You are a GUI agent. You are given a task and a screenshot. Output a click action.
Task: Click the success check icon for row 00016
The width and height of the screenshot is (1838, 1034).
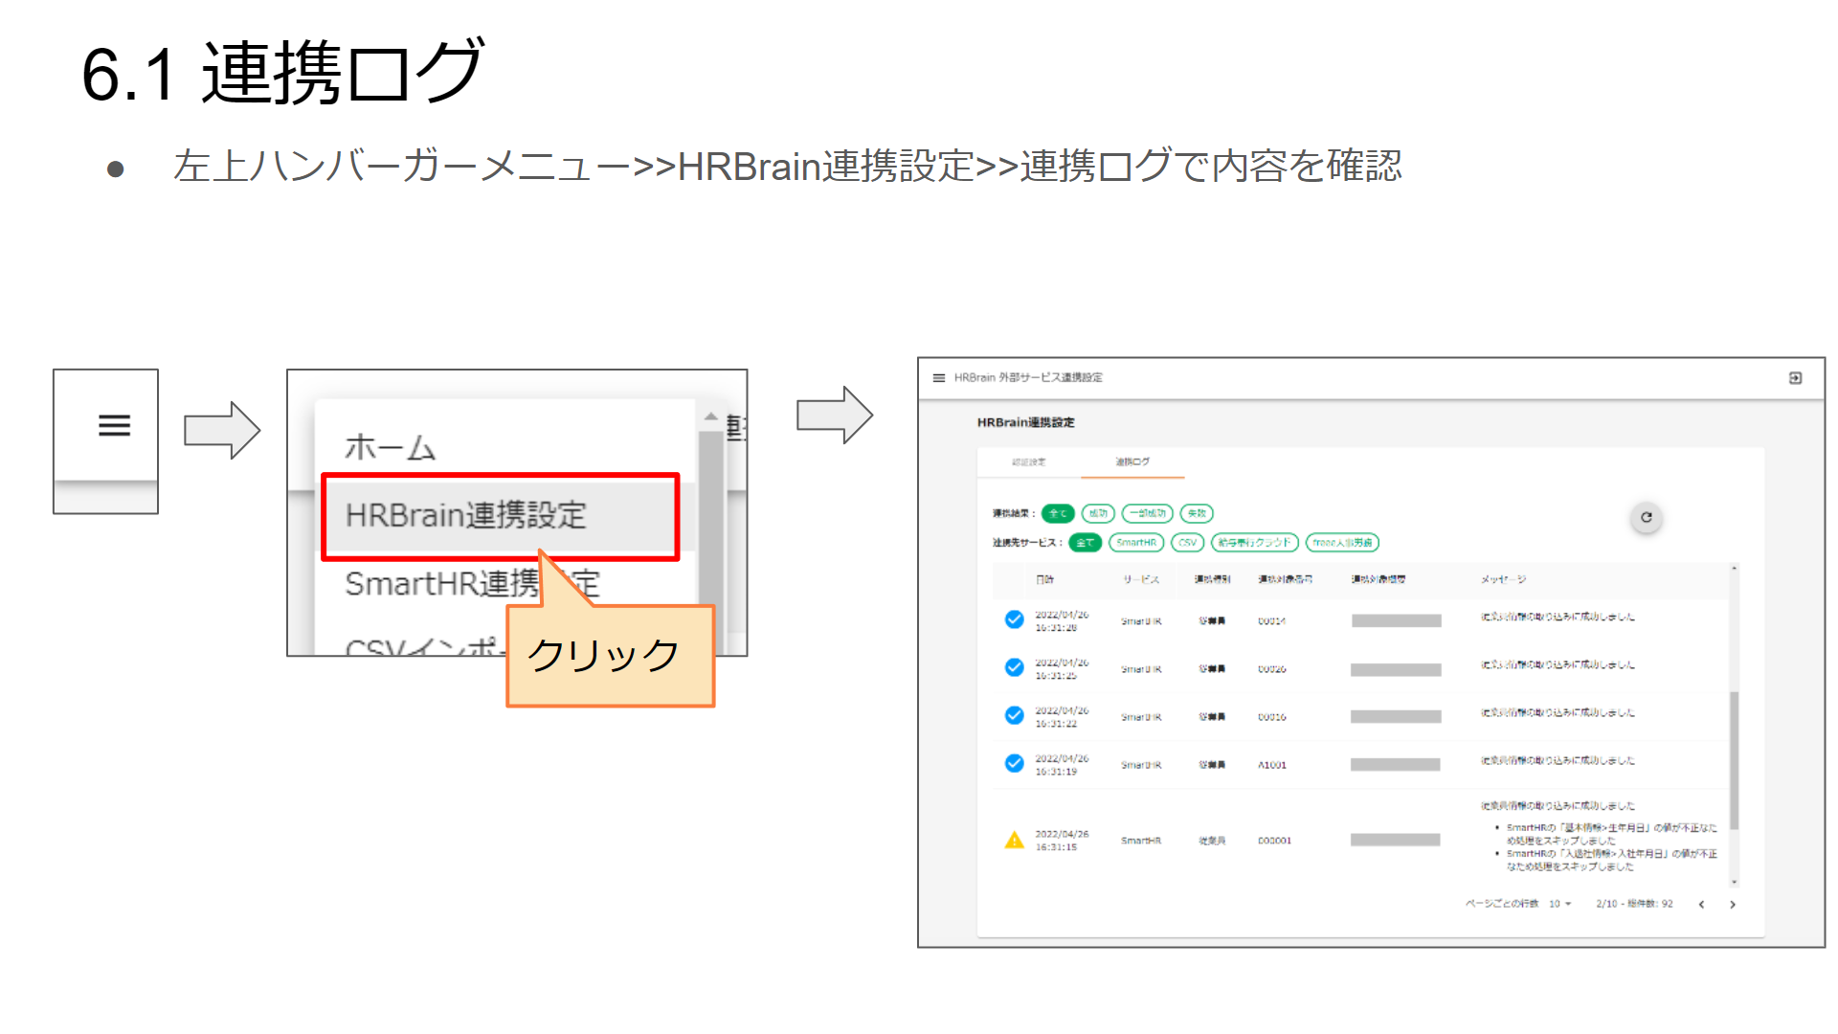1014,715
